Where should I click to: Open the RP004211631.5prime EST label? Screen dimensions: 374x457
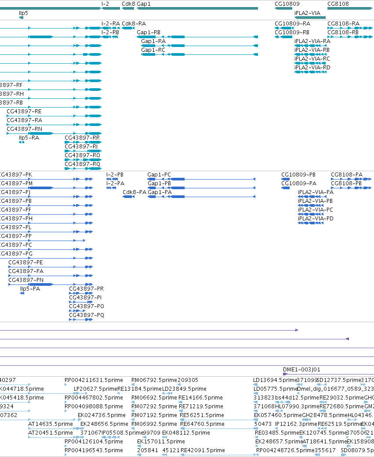94,380
